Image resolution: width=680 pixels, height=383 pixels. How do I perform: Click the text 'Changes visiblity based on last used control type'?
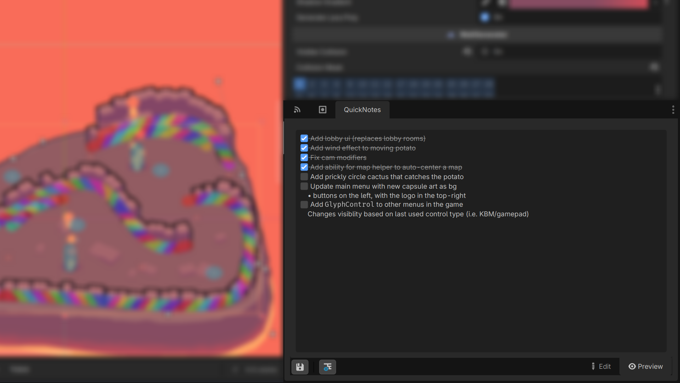pos(386,214)
